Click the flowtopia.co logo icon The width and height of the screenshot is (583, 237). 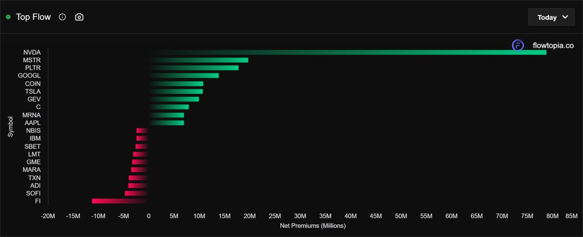tap(518, 46)
